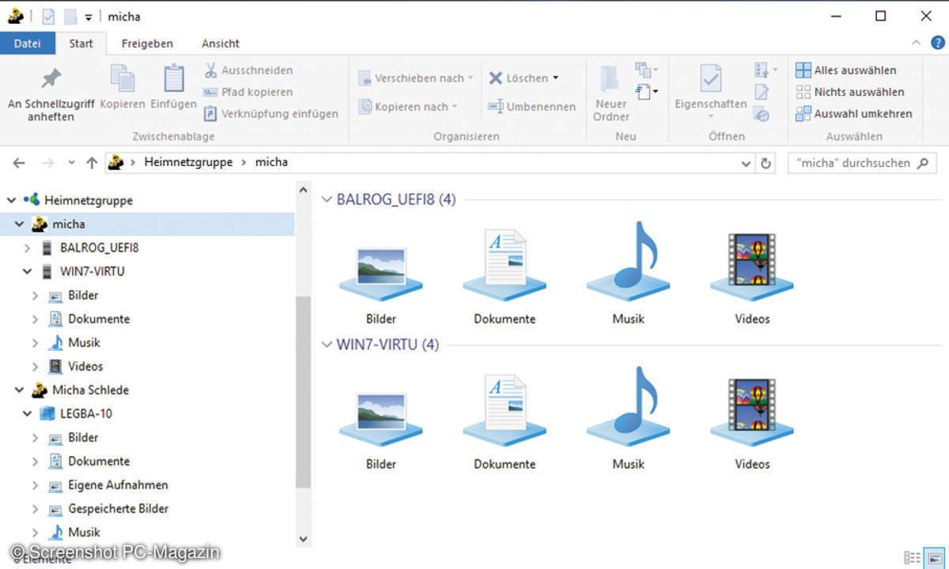Open the Verschieben nach dropdown
This screenshot has height=569, width=949.
416,78
